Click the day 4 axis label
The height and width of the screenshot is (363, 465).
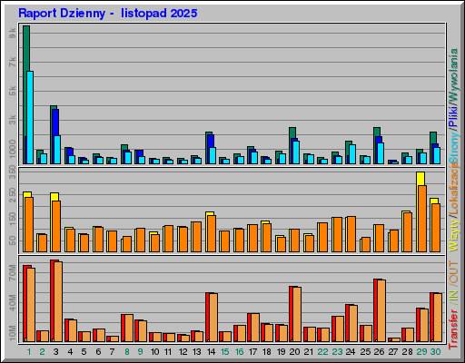point(70,352)
